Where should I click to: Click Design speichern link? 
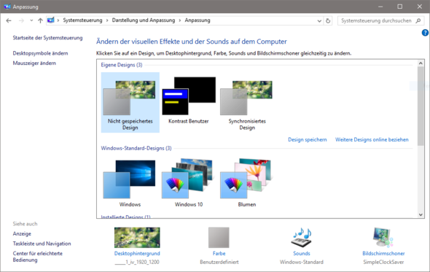[x=308, y=140]
